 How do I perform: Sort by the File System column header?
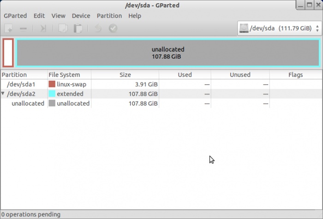[x=69, y=75]
